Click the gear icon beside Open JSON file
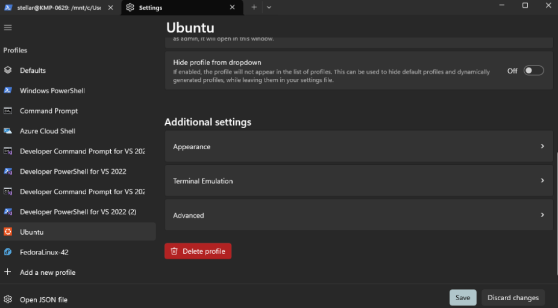 [x=8, y=300]
